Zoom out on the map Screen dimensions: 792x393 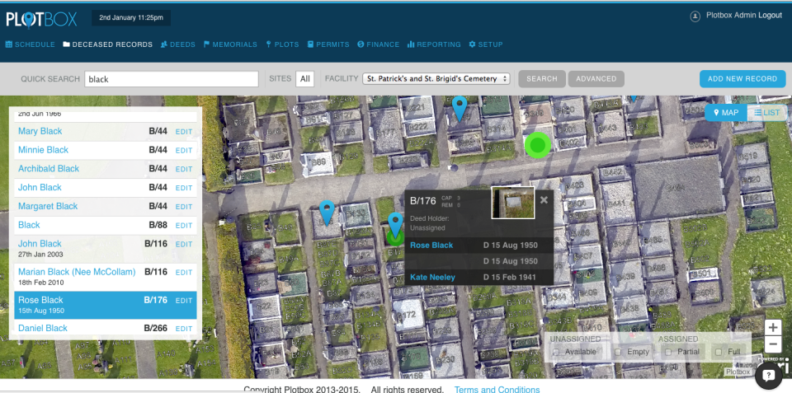(x=773, y=344)
